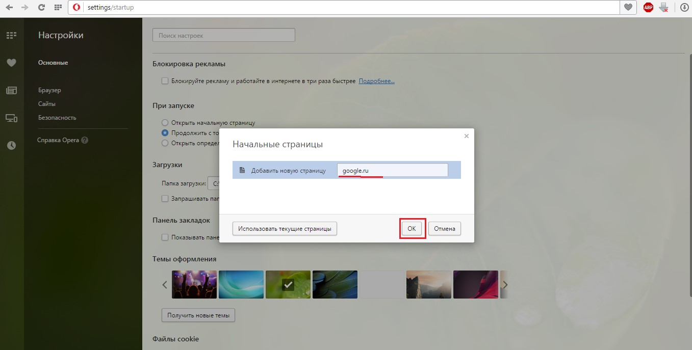The image size is (692, 350).
Task: Click the new page URL input field
Action: tap(392, 171)
